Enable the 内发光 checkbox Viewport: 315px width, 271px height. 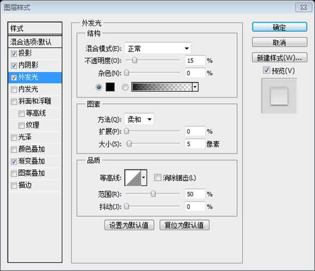pyautogui.click(x=14, y=90)
